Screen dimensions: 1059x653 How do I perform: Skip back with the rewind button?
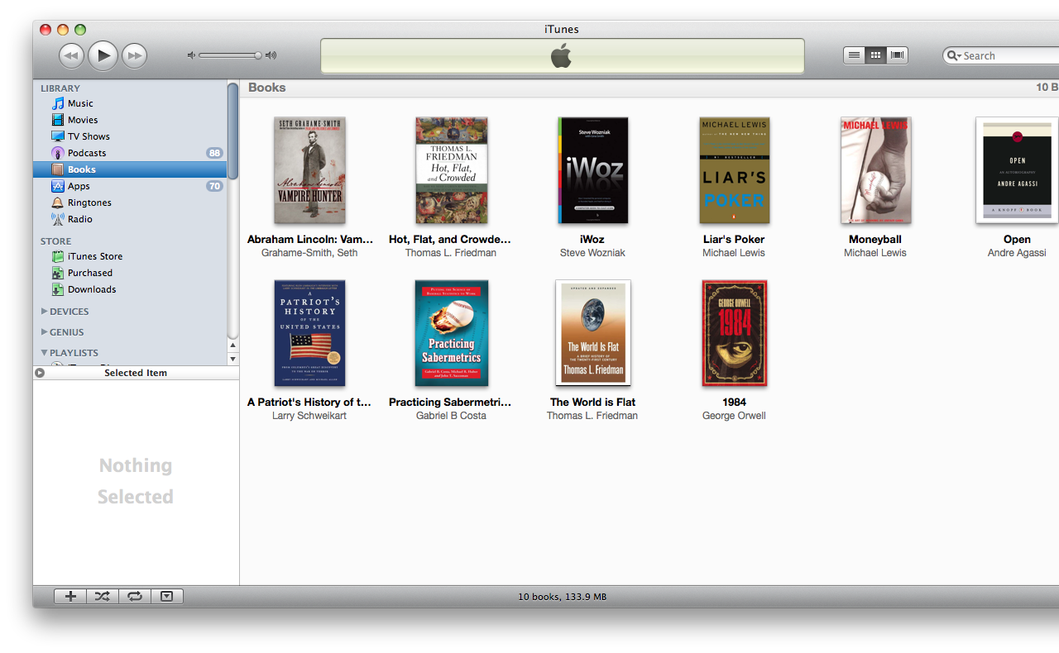click(72, 55)
